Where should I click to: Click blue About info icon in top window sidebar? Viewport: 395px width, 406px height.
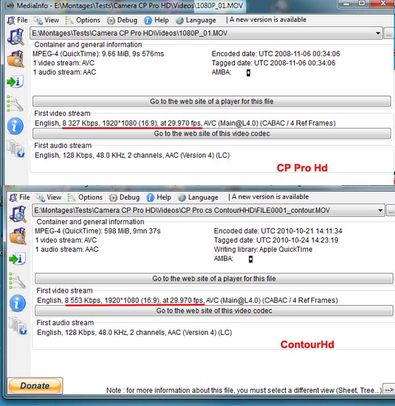15,126
